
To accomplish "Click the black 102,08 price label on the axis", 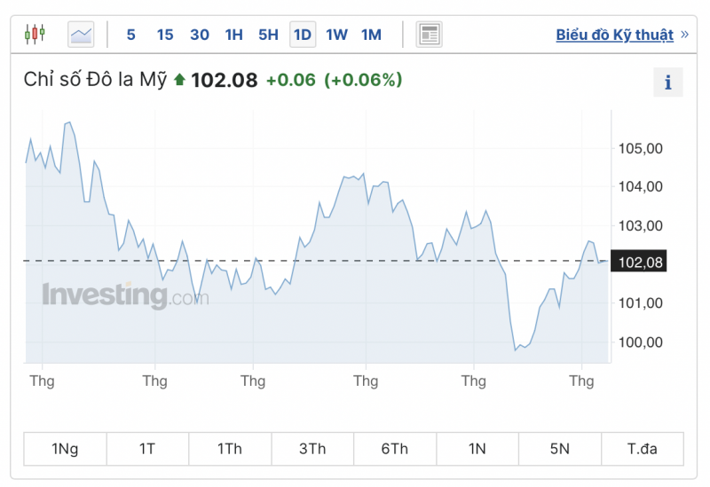I will click(x=638, y=262).
